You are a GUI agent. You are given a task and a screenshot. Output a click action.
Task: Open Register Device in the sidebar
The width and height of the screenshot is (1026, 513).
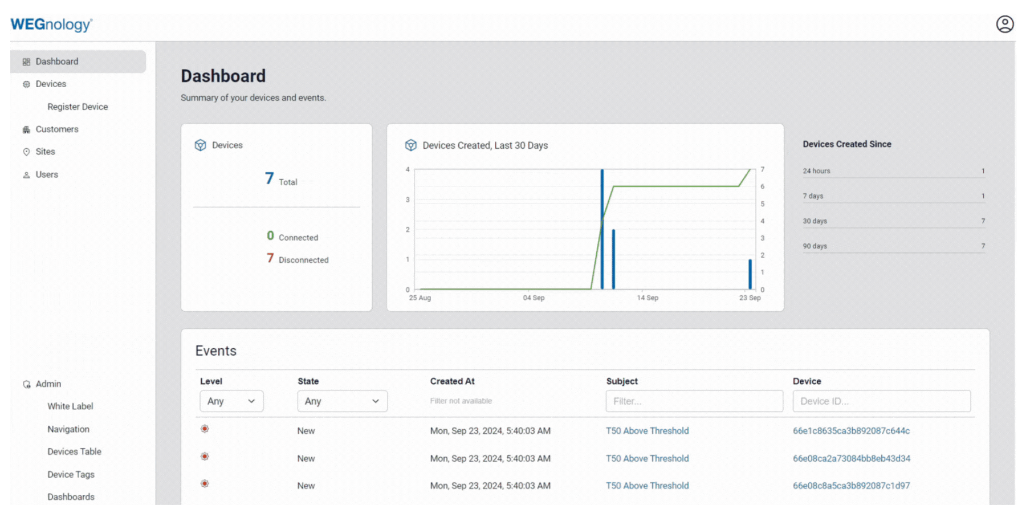(78, 107)
